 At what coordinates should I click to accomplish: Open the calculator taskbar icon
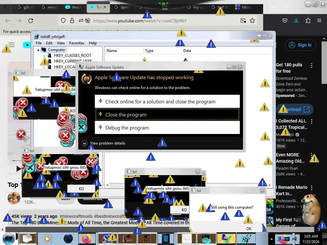tap(147, 239)
